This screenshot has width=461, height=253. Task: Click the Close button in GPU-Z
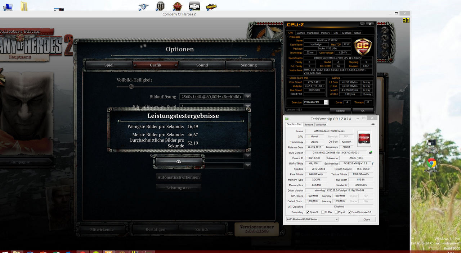(x=367, y=219)
